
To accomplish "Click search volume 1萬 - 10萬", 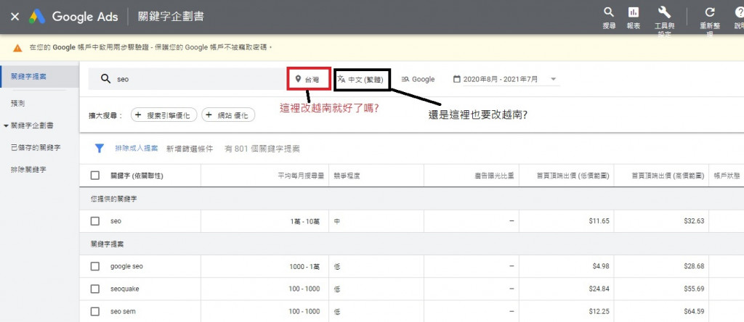I will (304, 221).
